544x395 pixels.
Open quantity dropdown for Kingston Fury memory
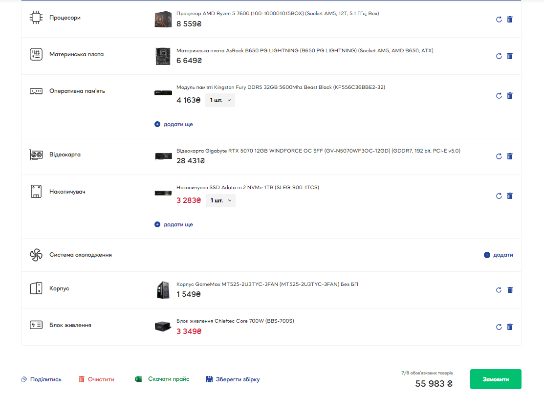click(x=220, y=100)
